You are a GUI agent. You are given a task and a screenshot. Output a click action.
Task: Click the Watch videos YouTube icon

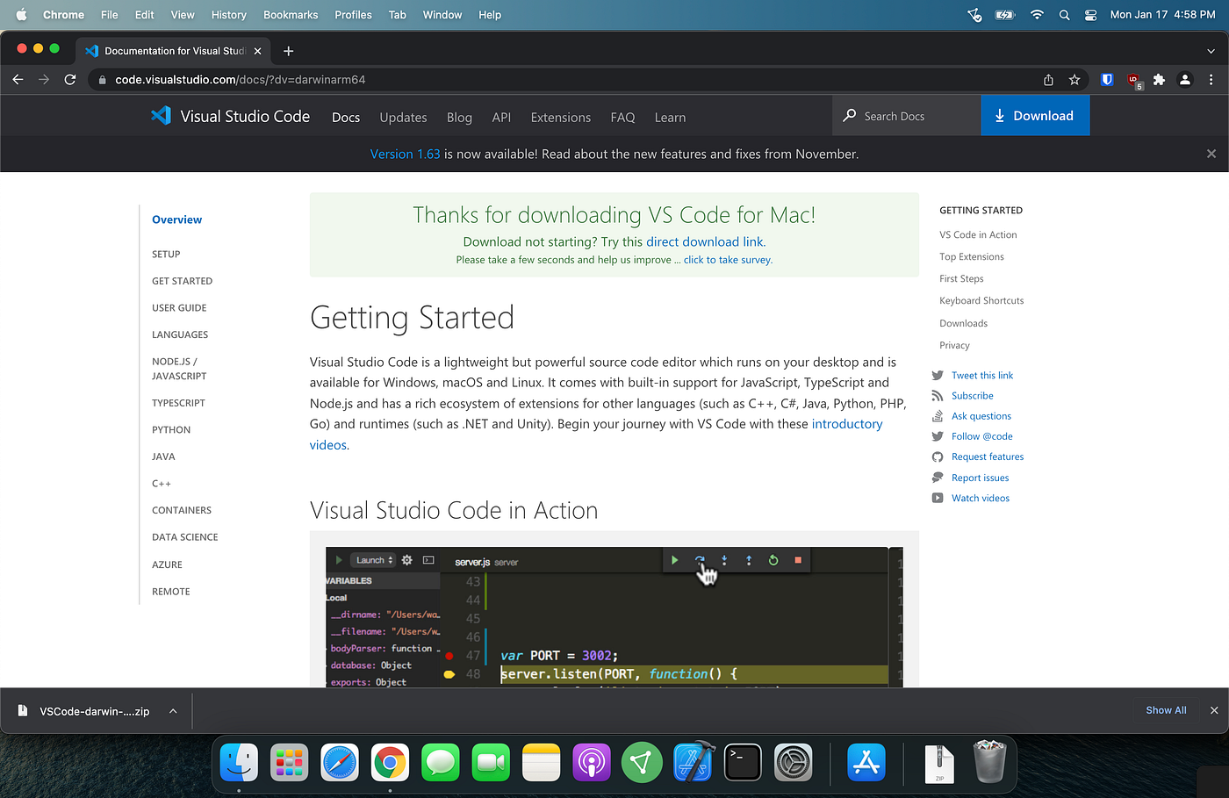(936, 498)
